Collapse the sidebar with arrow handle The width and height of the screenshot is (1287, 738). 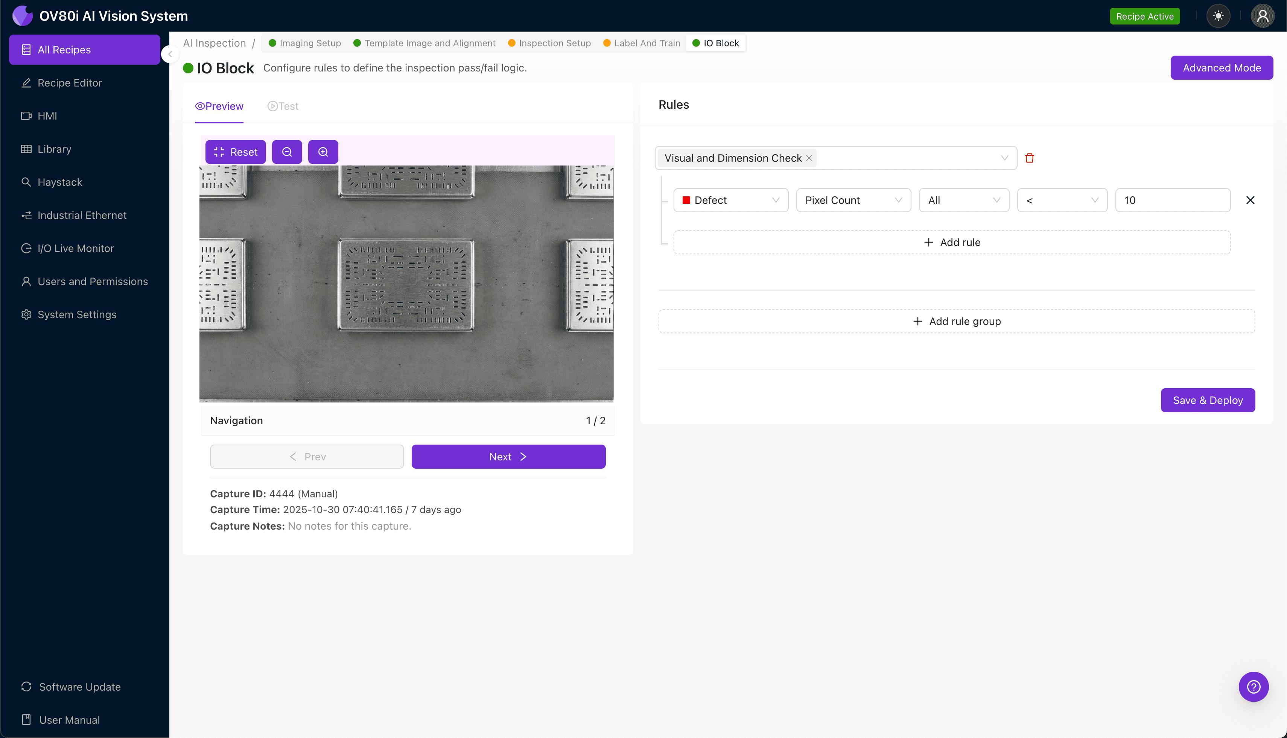tap(170, 54)
